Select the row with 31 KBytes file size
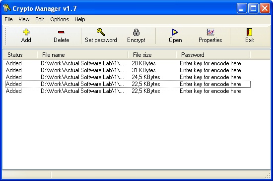Screen dimensions: 273x181 [x=128, y=70]
